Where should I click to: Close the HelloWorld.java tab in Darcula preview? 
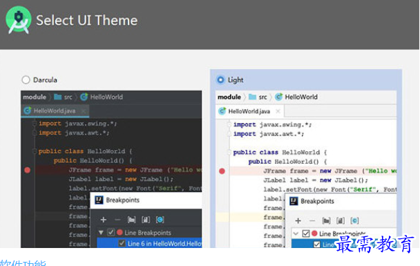click(84, 111)
